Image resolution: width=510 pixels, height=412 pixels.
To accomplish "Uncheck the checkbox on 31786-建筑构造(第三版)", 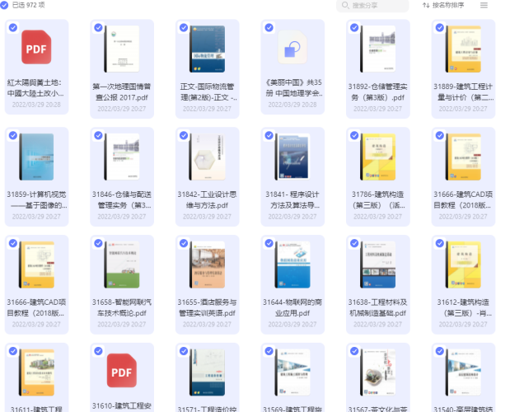I will click(354, 136).
